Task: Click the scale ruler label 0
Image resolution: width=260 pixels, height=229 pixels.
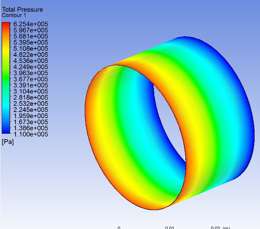Action: tap(119, 228)
